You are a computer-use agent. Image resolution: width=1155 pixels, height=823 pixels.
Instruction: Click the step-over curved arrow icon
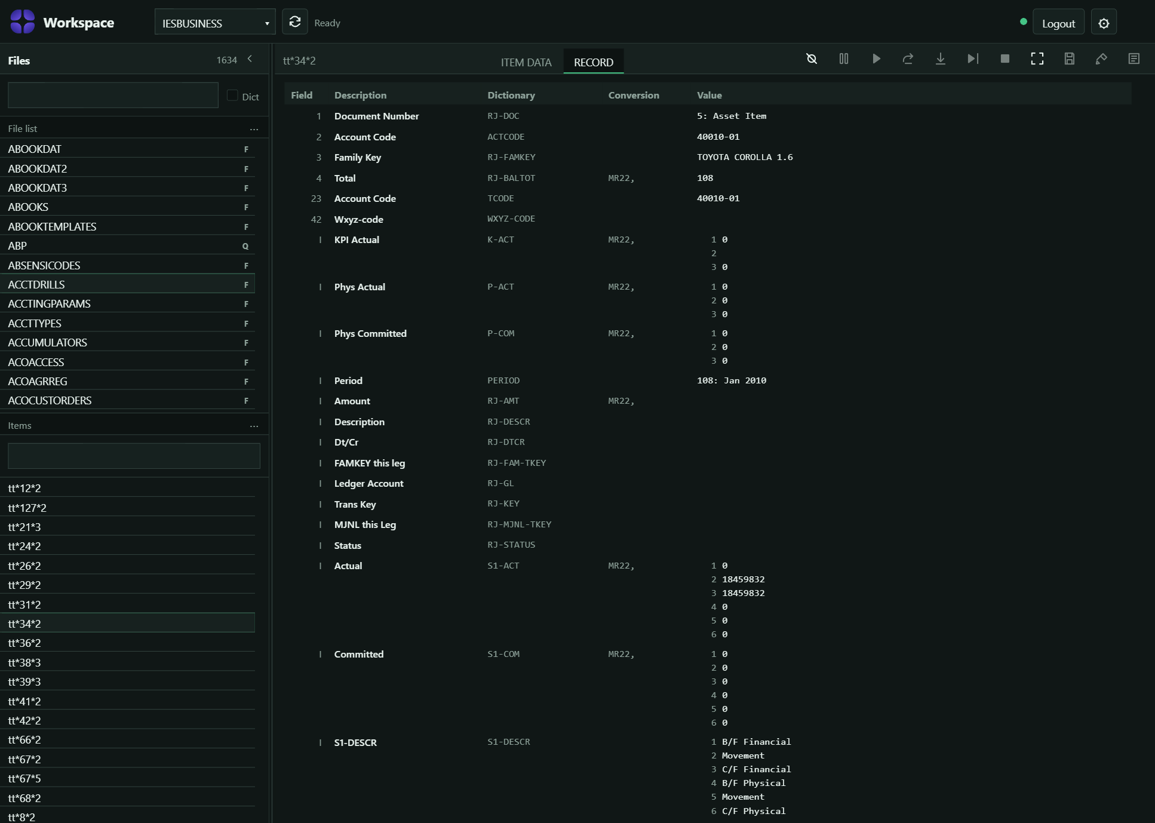(x=908, y=59)
